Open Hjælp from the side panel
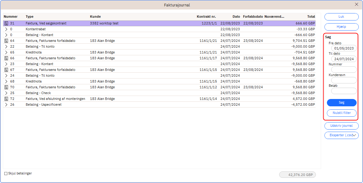 pos(341,27)
